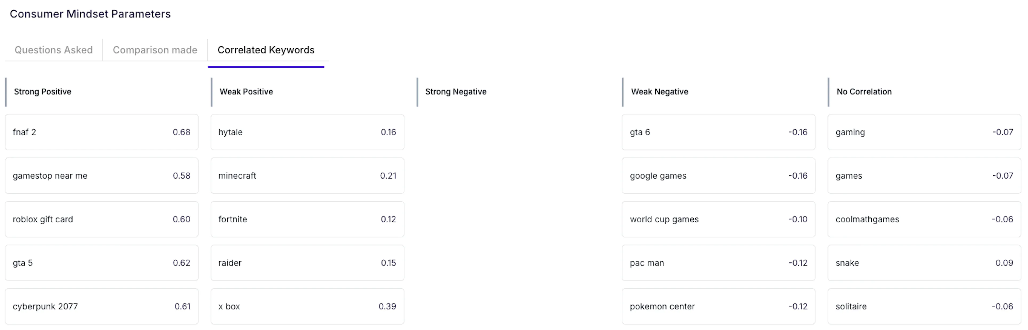Open the Comparison made tab
The height and width of the screenshot is (330, 1028).
(155, 50)
